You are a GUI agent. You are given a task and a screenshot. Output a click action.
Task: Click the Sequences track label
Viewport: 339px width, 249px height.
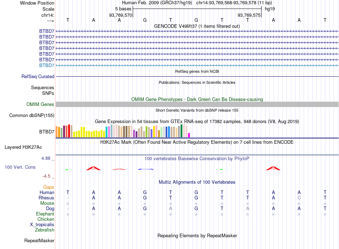pos(42,87)
